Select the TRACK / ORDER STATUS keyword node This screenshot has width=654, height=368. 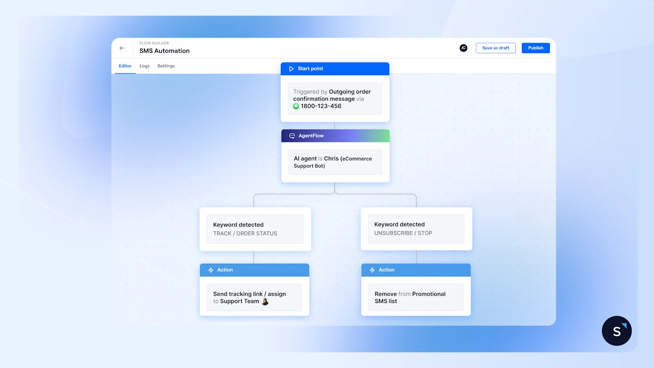[x=255, y=229]
